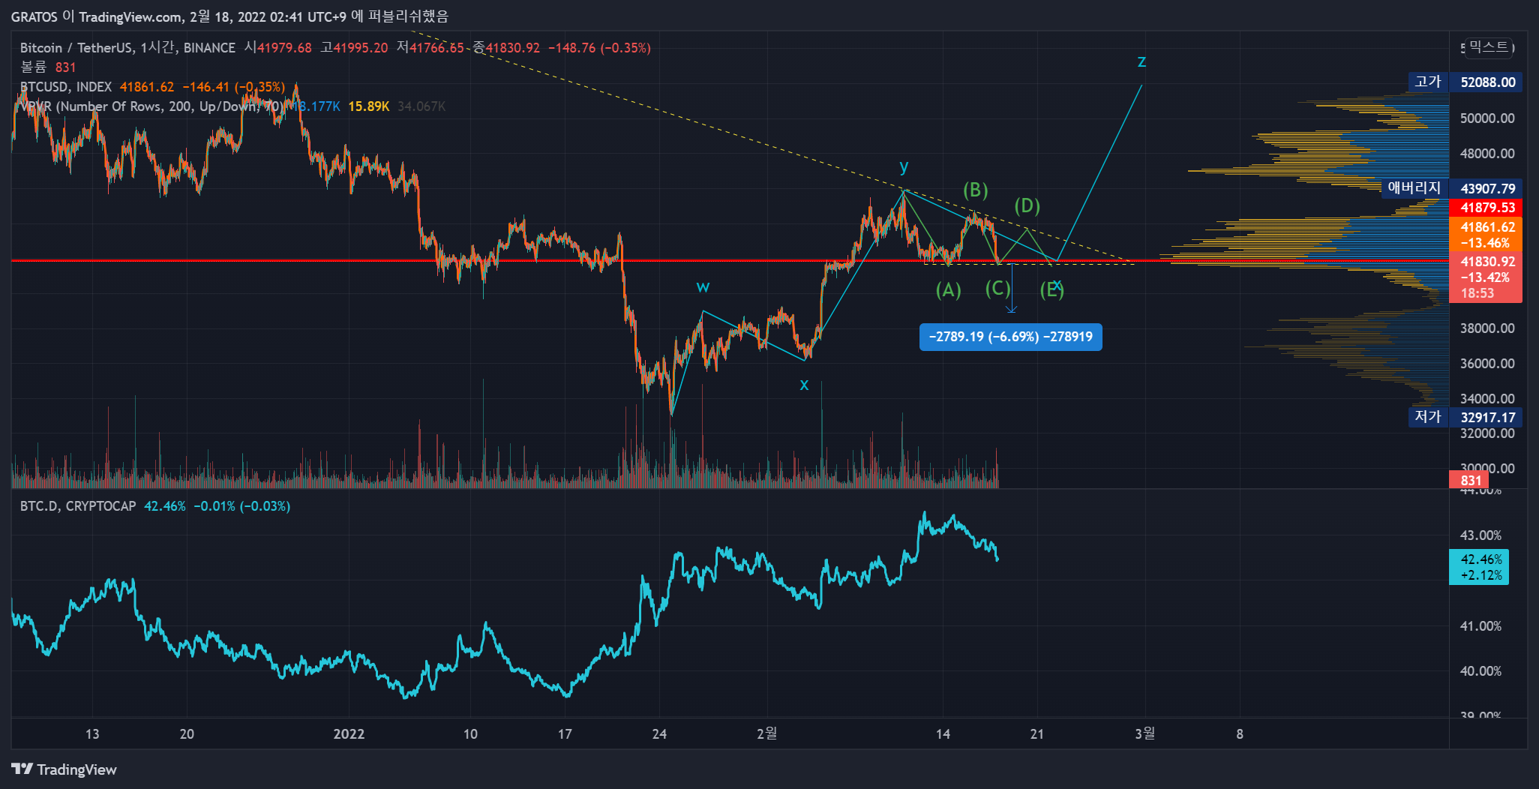
Task: Click the BTCUSD change −146.41 value
Action: click(x=206, y=87)
